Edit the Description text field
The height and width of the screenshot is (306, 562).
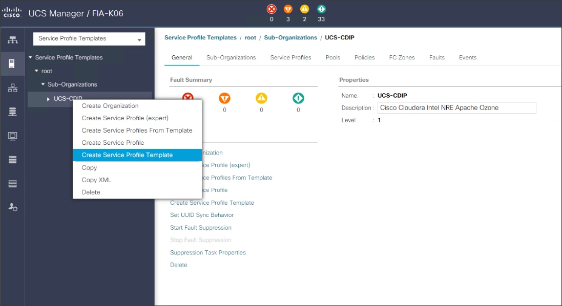pos(456,107)
